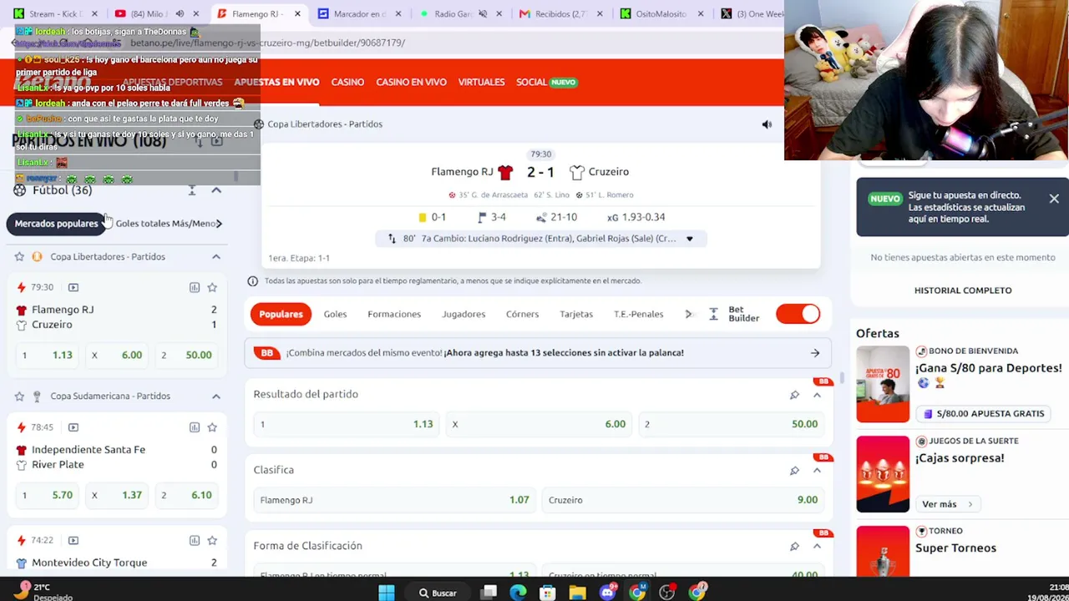Select Goles totales Más/Menos filter chip

coord(166,223)
